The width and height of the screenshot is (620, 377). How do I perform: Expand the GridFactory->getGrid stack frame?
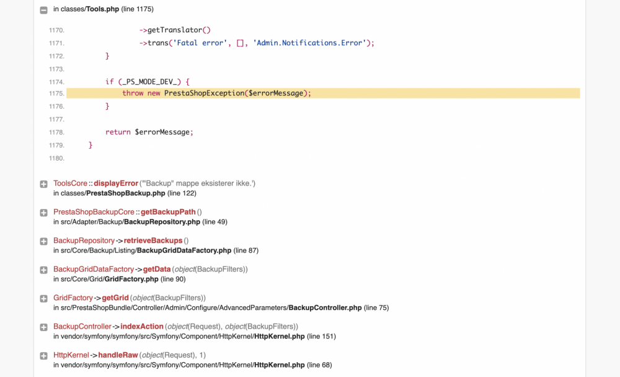click(x=43, y=298)
